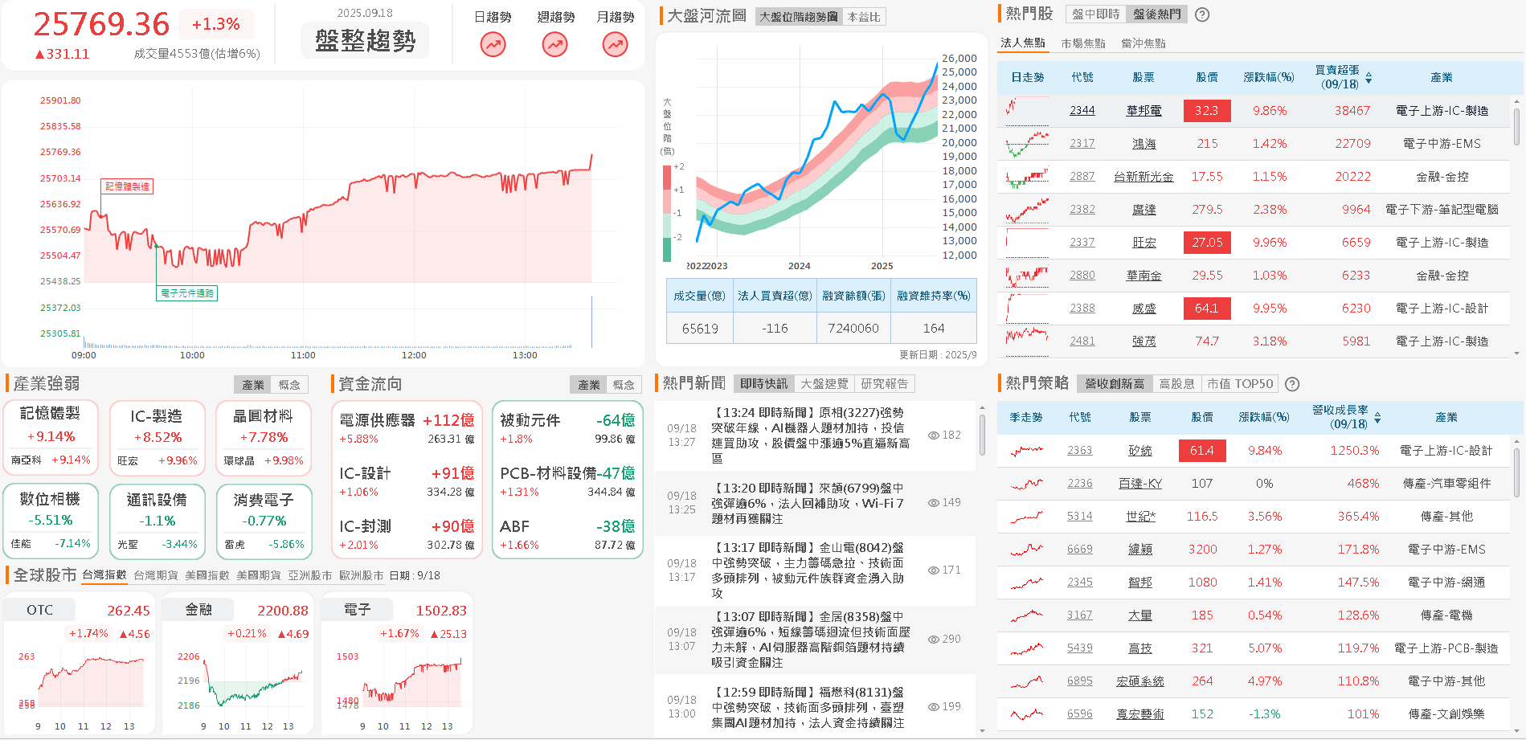Switch 產業強弱 panel to 概念 view
This screenshot has width=1526, height=740.
coord(290,384)
